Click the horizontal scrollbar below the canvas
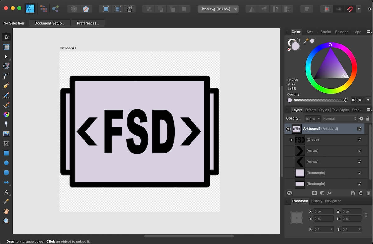The width and height of the screenshot is (373, 244). tap(188, 236)
